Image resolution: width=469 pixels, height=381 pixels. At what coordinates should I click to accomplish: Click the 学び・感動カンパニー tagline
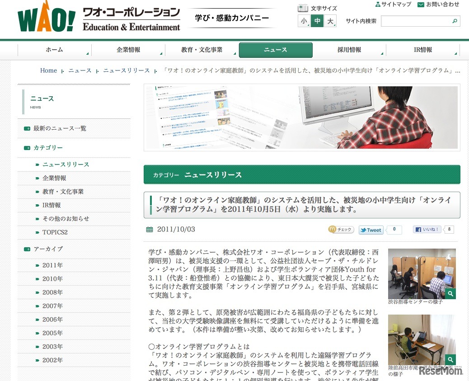[x=232, y=18]
